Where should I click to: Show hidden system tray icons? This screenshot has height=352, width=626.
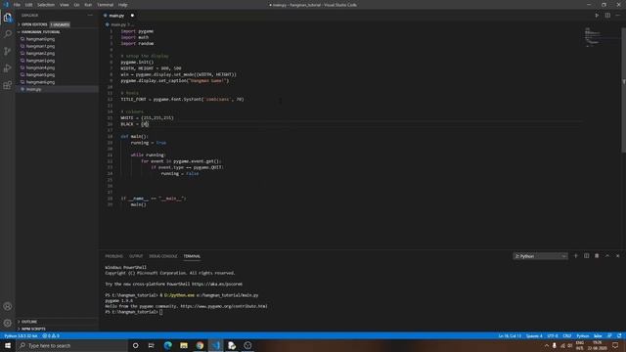tap(547, 345)
